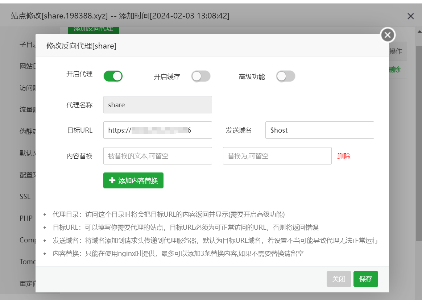Click red 删除 link beside content replacement
This screenshot has width=422, height=300.
click(x=344, y=156)
